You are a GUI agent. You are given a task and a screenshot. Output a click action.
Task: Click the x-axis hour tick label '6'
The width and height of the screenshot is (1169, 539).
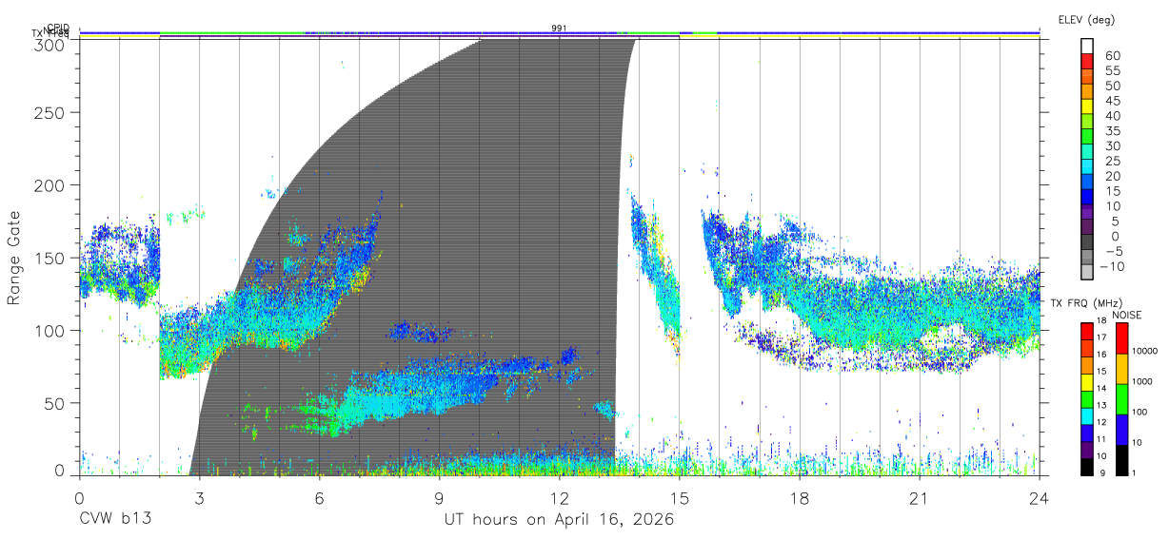click(319, 497)
